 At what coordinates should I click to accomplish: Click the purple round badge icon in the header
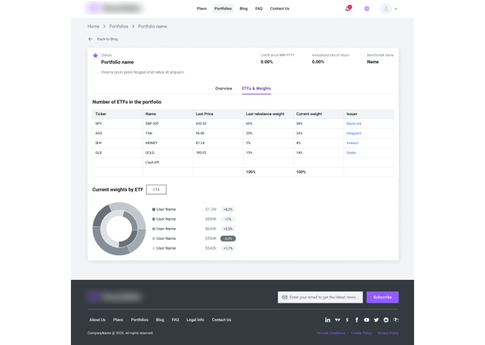[367, 9]
